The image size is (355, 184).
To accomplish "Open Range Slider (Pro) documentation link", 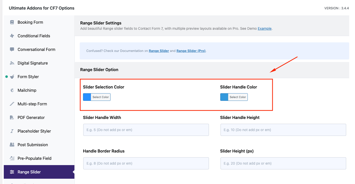I will 191,51.
